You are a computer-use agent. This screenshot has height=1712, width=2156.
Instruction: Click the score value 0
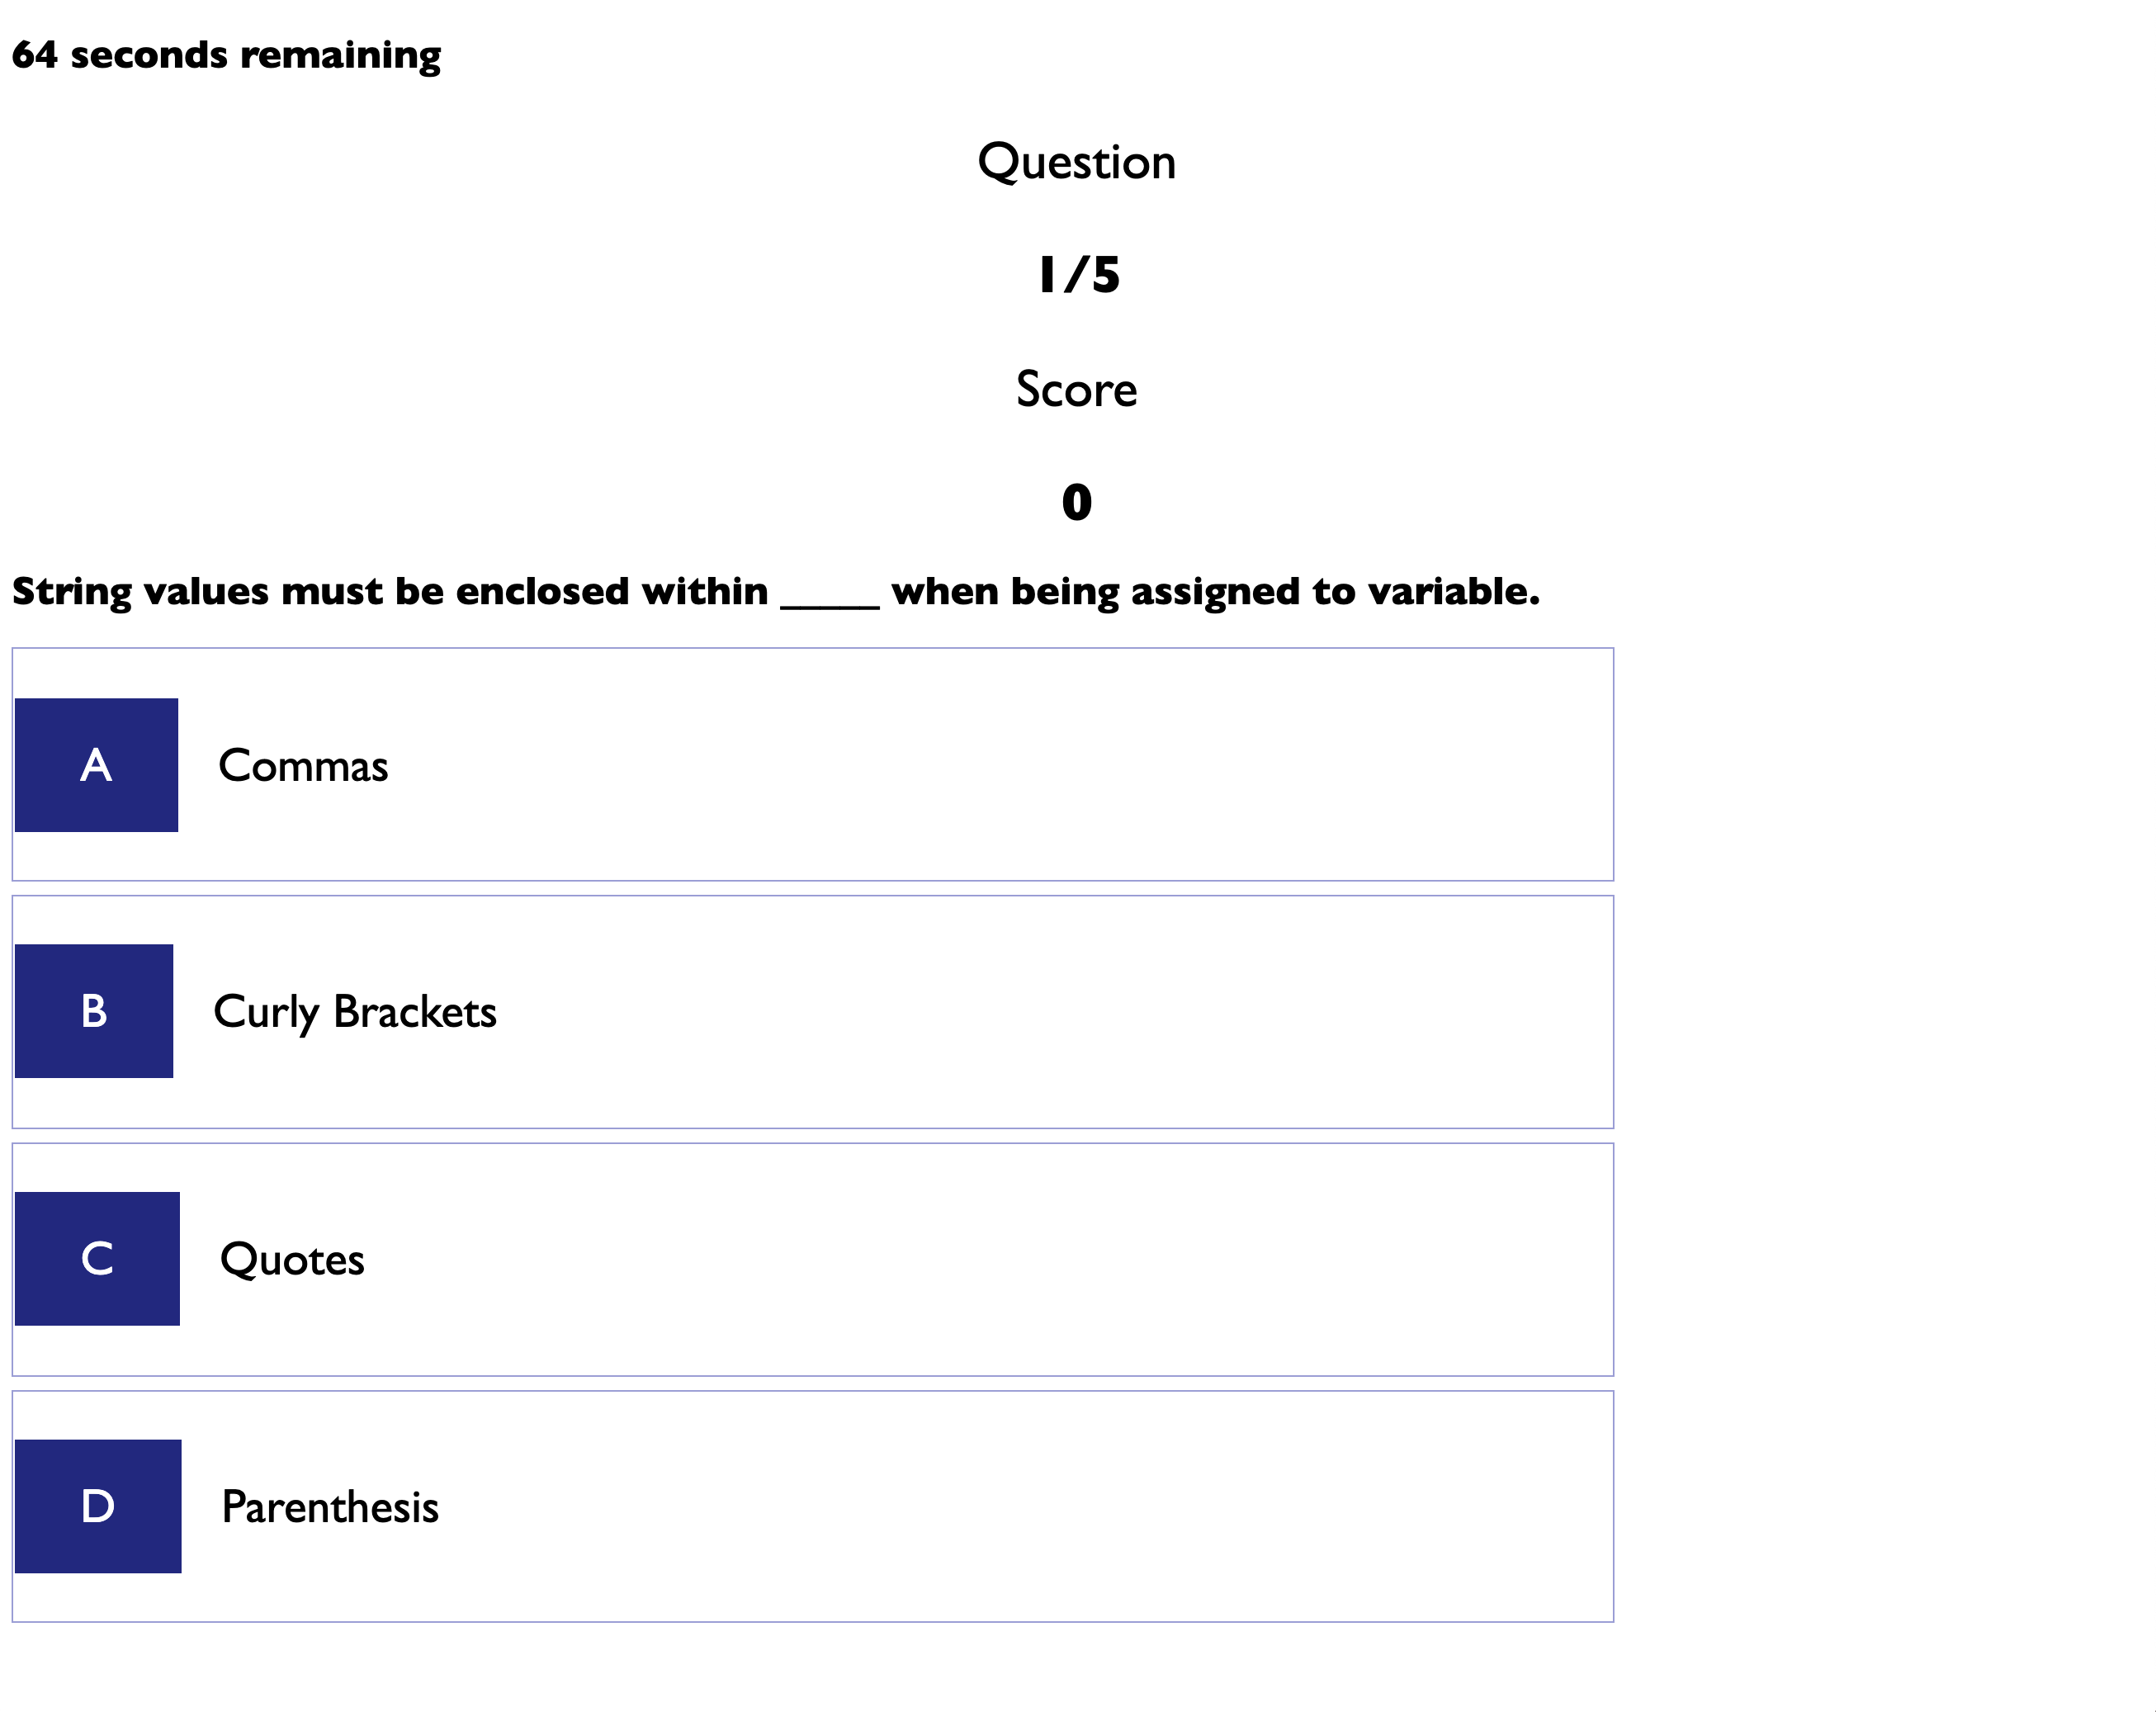pyautogui.click(x=1077, y=502)
